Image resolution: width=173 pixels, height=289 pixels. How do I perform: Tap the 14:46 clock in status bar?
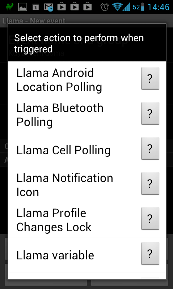point(159,7)
